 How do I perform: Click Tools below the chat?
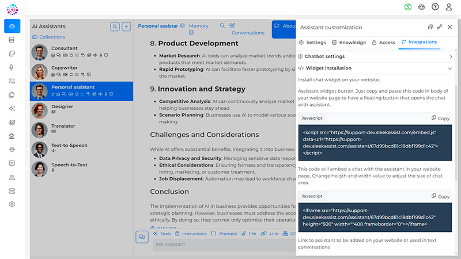(162, 234)
